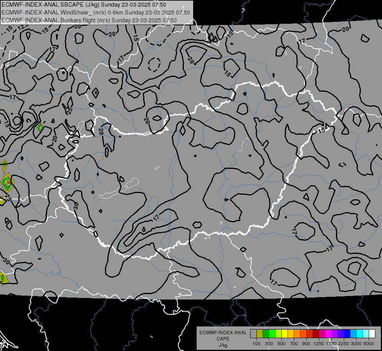Click the gray swatch in the CAPE legend

coord(253,333)
